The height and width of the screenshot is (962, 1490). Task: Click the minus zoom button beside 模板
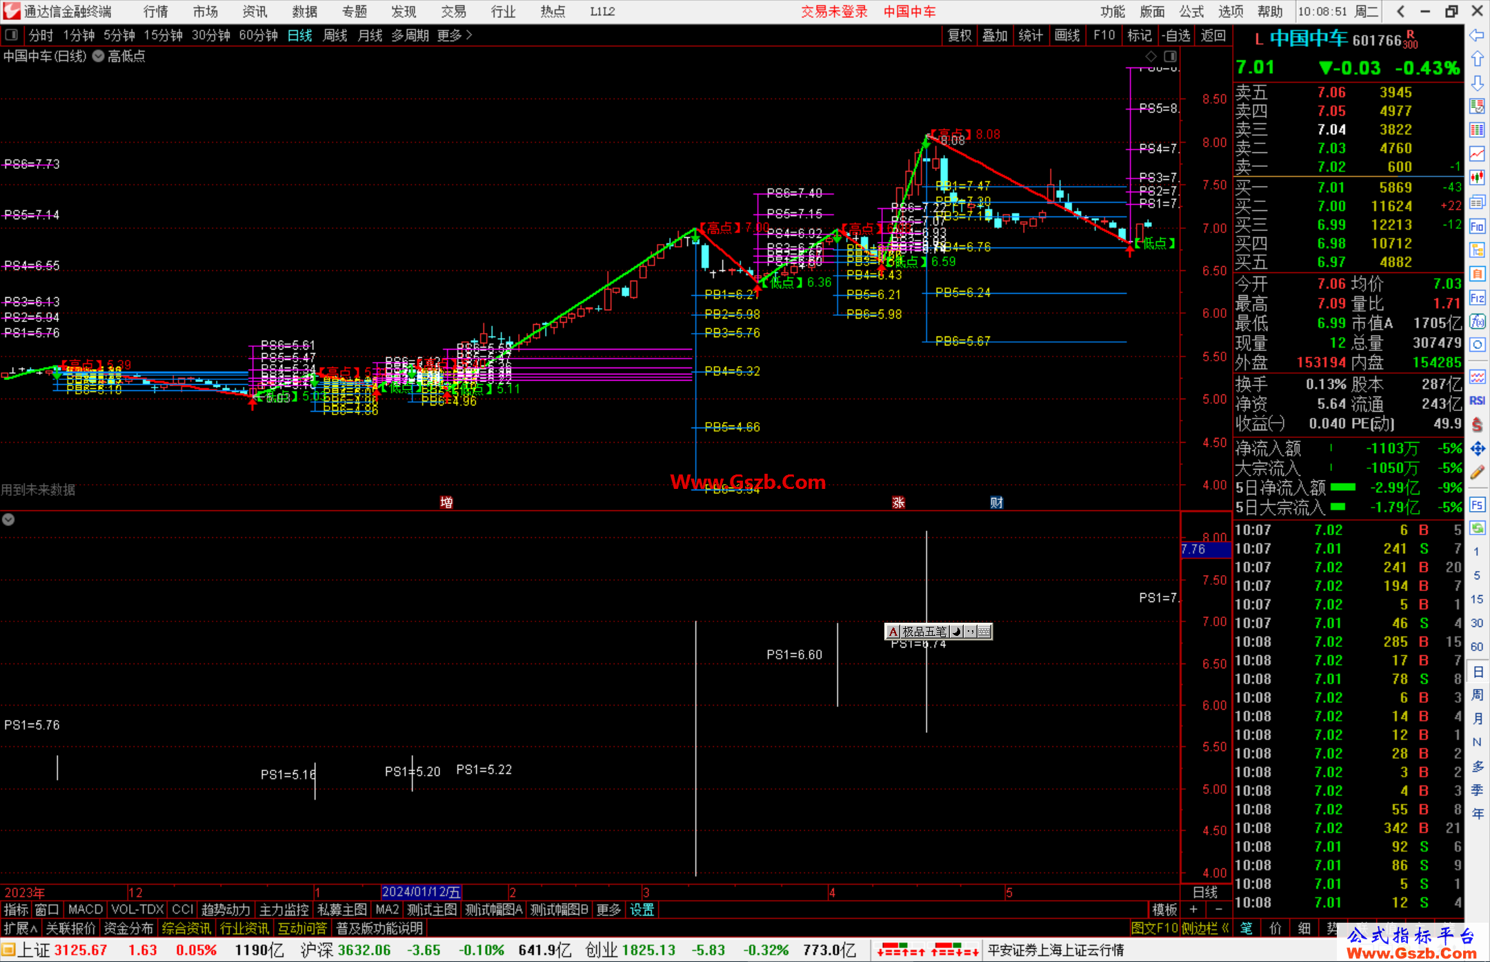[1218, 910]
